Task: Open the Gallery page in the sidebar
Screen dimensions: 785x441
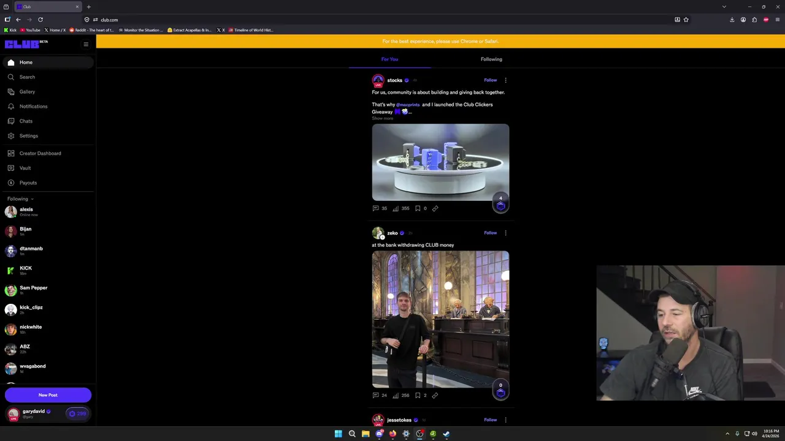Action: click(47, 92)
